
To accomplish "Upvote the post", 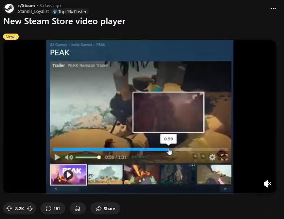I will (x=9, y=208).
